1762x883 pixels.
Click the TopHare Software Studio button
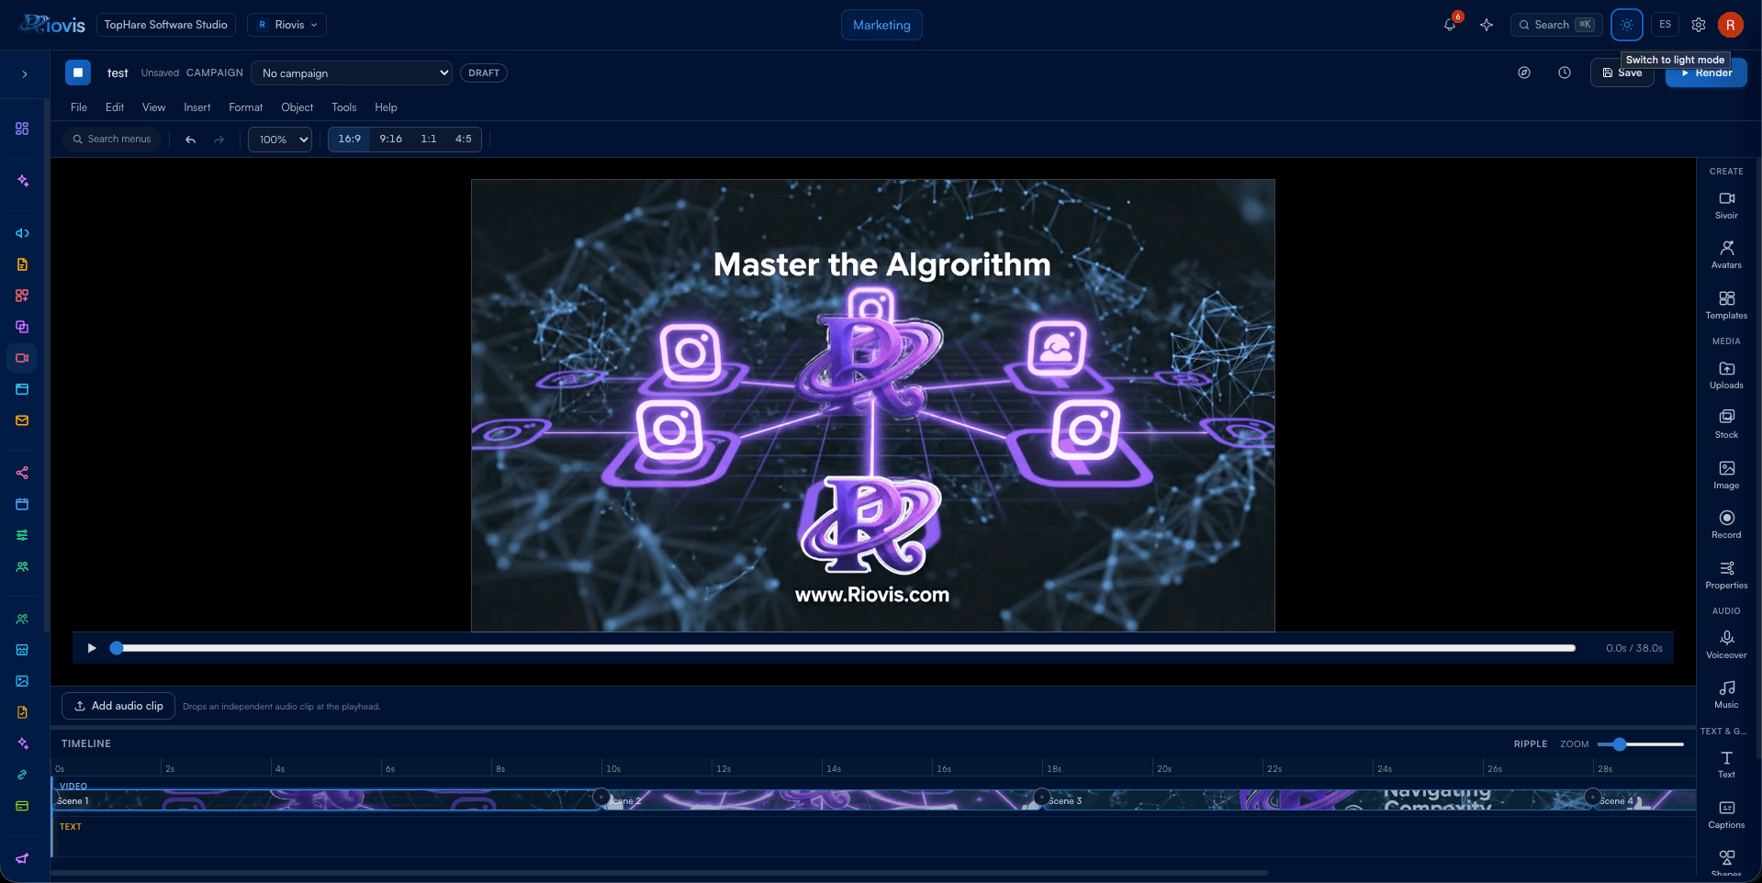pyautogui.click(x=165, y=25)
